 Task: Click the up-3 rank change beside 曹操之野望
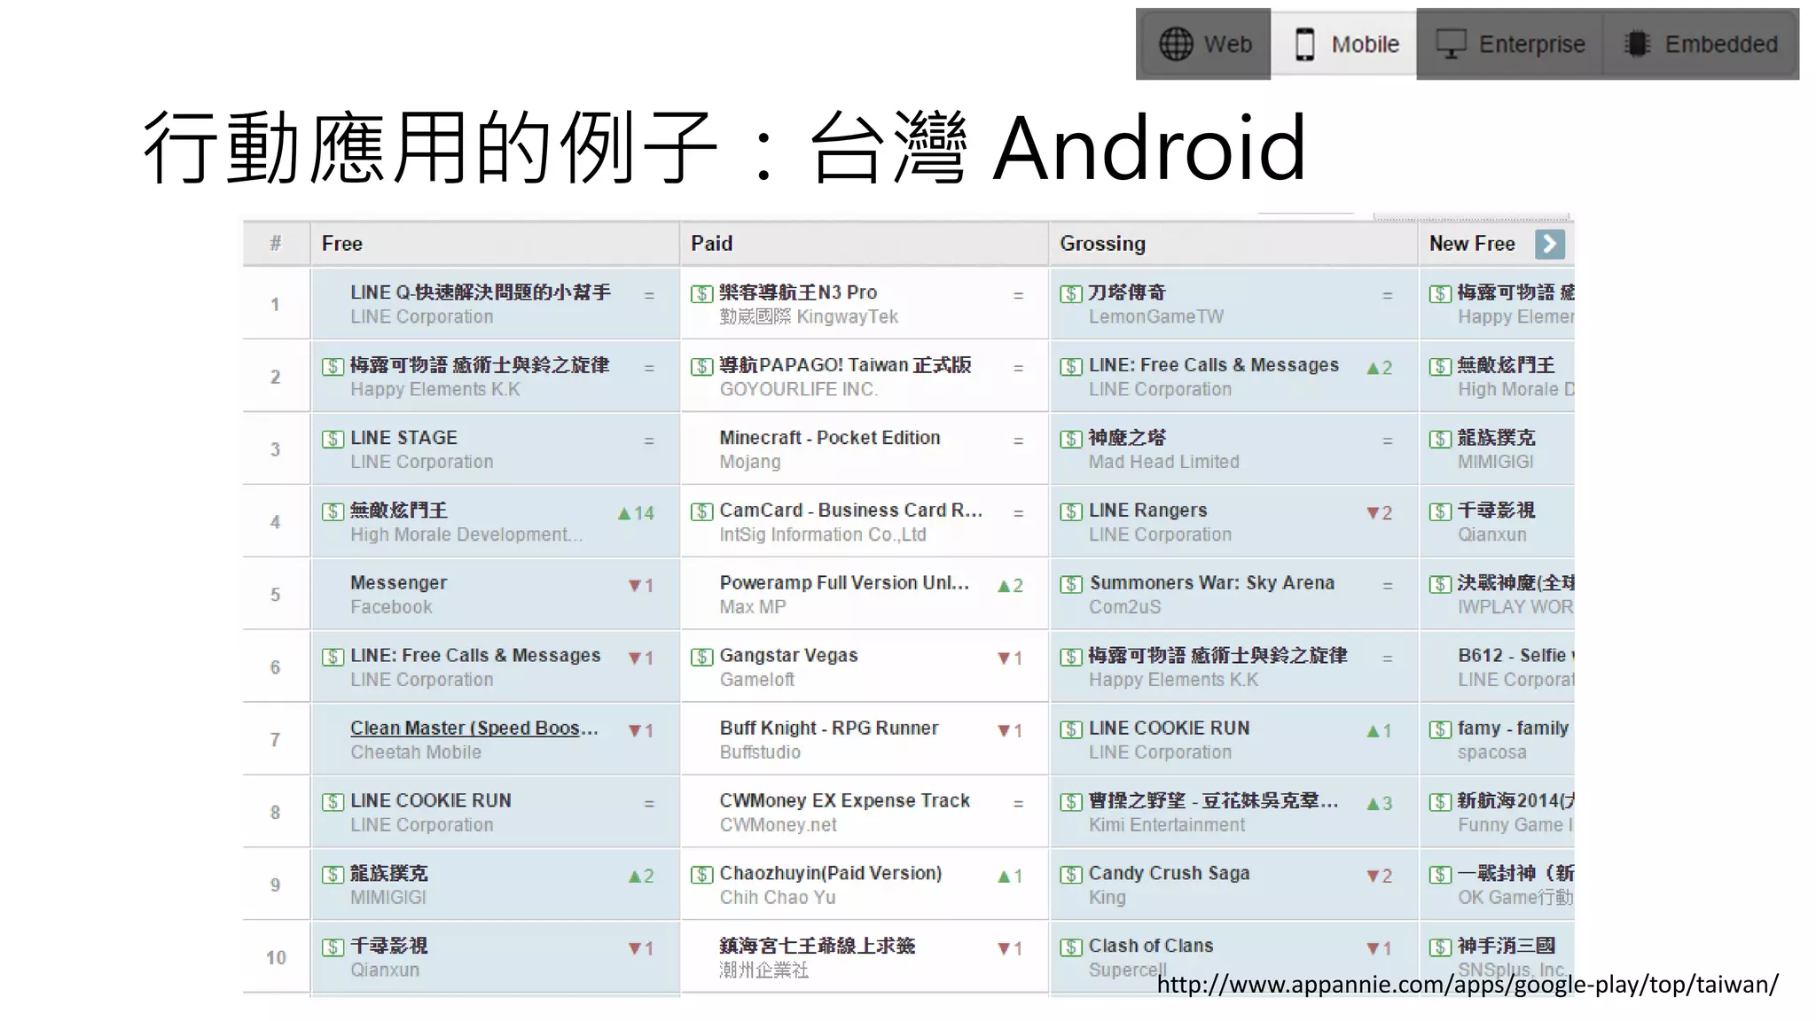(1380, 804)
